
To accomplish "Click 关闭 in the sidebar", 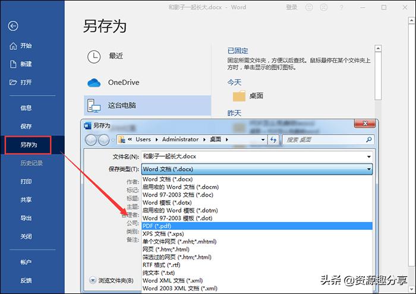I will click(26, 236).
